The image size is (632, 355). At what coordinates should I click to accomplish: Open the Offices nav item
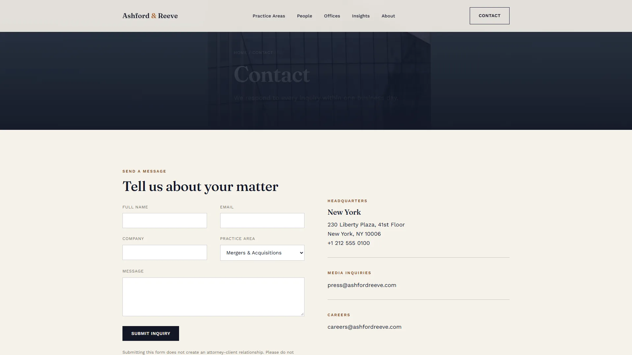pyautogui.click(x=332, y=16)
